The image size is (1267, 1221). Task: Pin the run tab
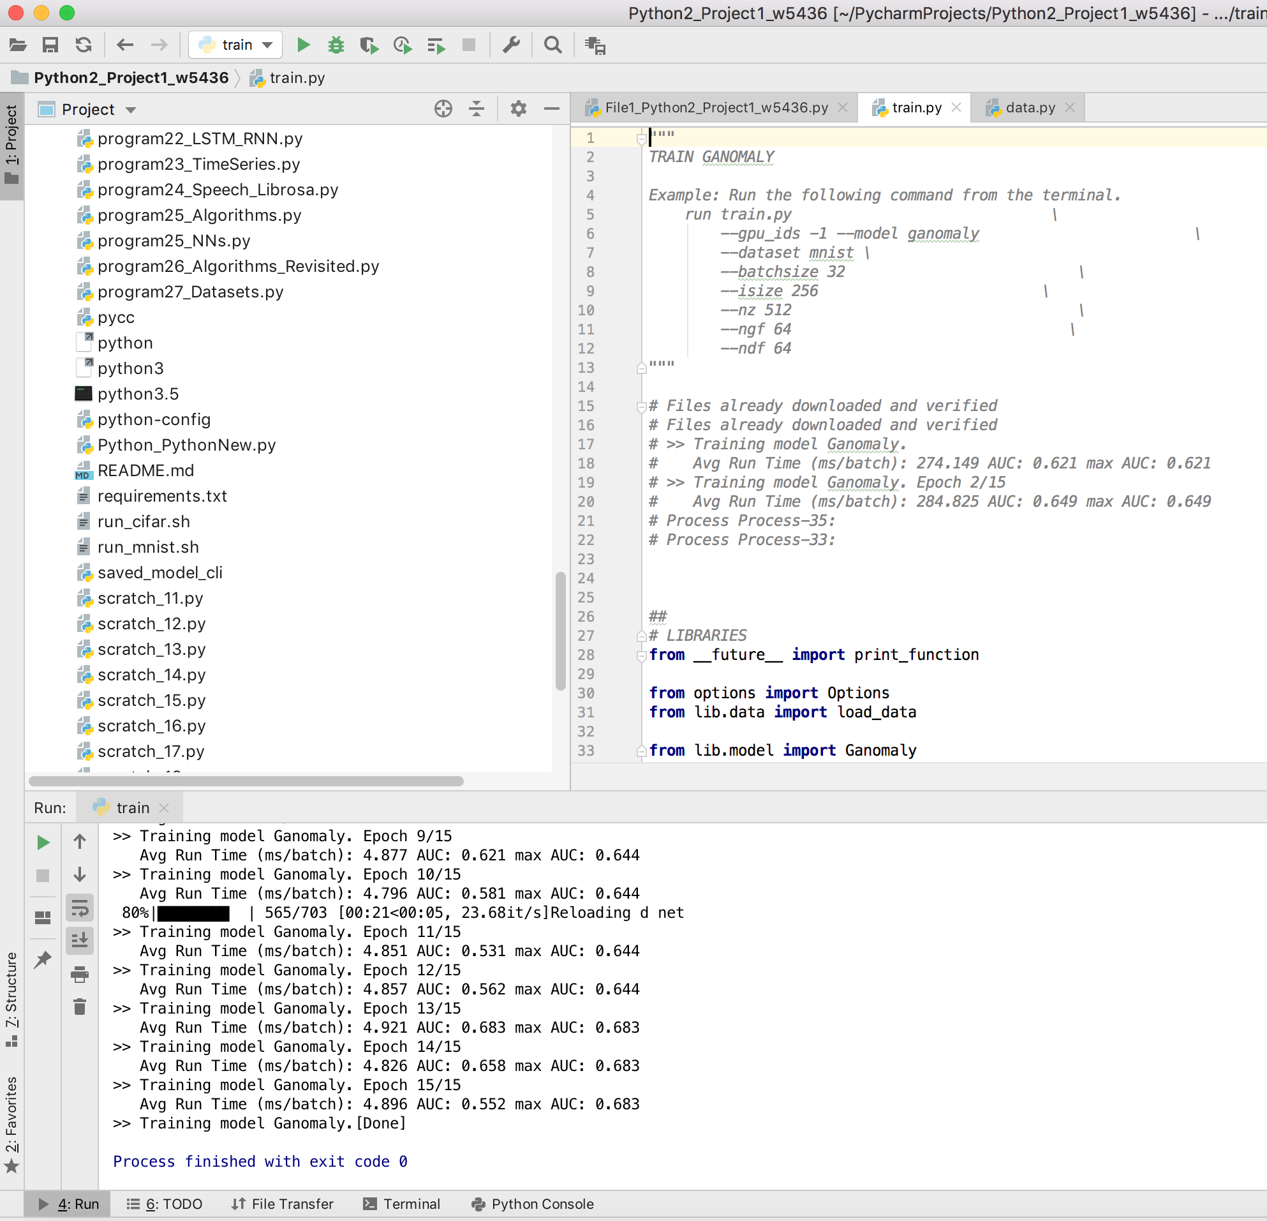click(x=43, y=959)
